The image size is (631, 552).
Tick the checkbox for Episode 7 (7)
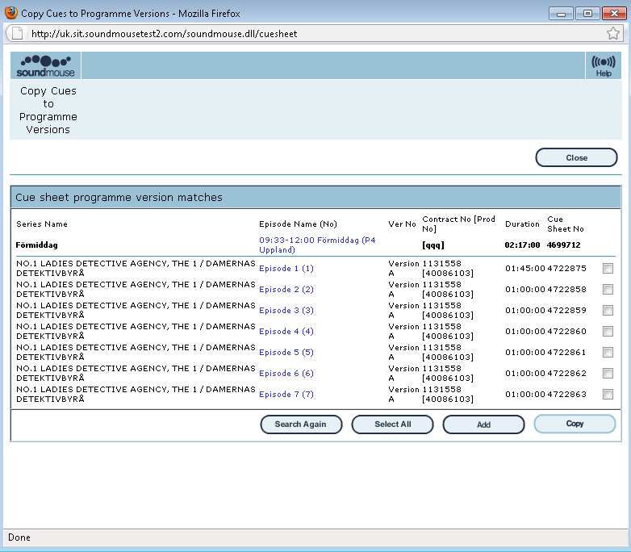(608, 394)
